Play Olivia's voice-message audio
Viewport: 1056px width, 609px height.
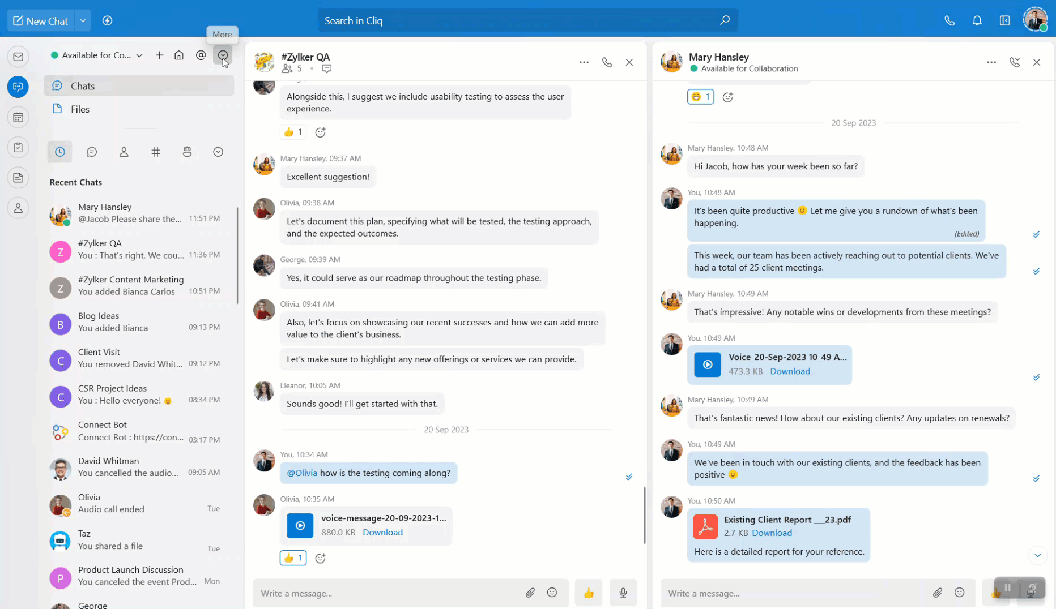[300, 525]
